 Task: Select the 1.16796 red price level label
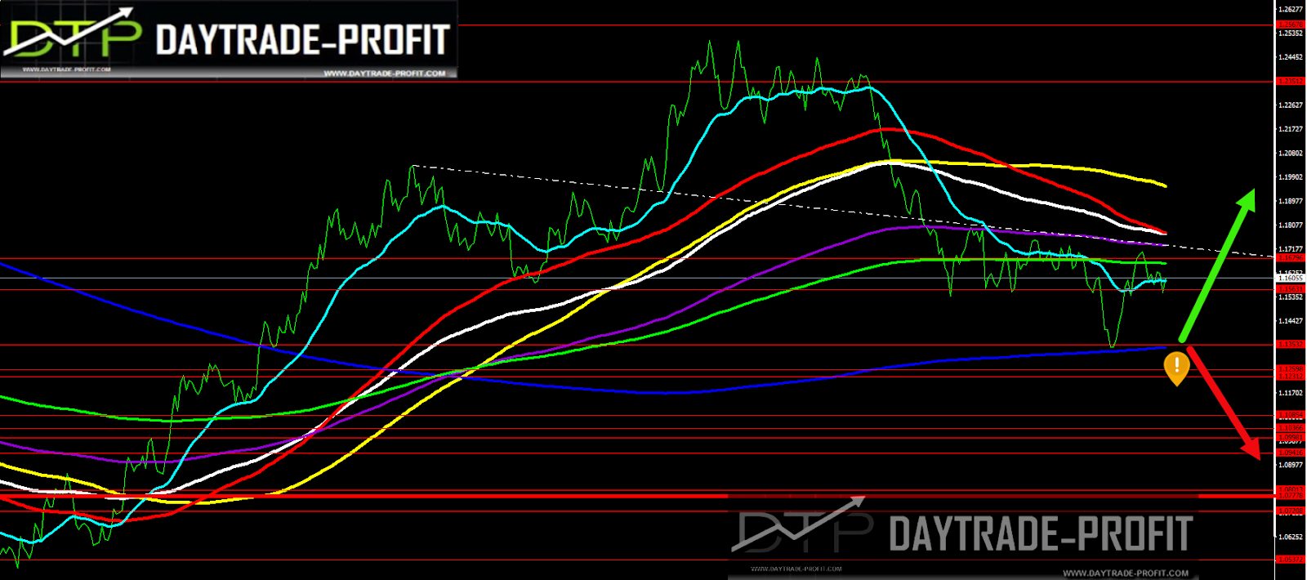point(1290,258)
